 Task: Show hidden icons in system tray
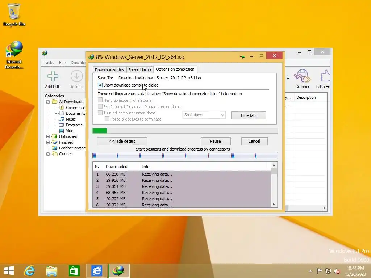[310, 271]
